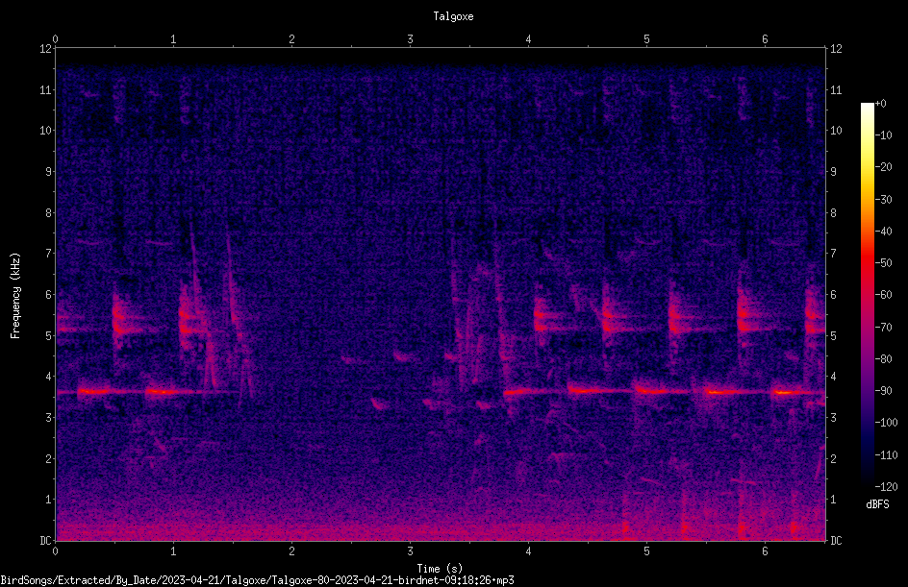This screenshot has width=908, height=587.
Task: Click the Time (s) axis label
Action: (440, 569)
